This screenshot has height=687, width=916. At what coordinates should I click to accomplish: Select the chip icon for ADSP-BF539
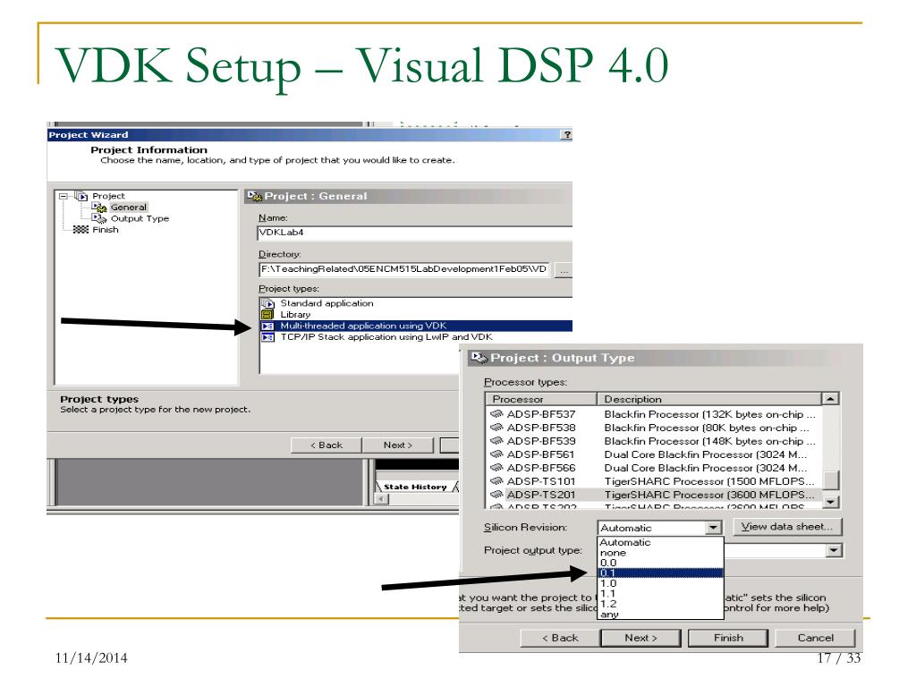496,440
